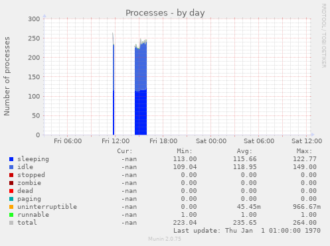Click idle minimum value 109.04
The image size is (330, 246).
click(185, 167)
